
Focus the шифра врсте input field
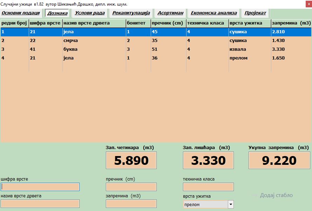40,187
